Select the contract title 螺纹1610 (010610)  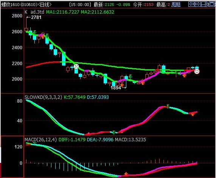pos(19,5)
